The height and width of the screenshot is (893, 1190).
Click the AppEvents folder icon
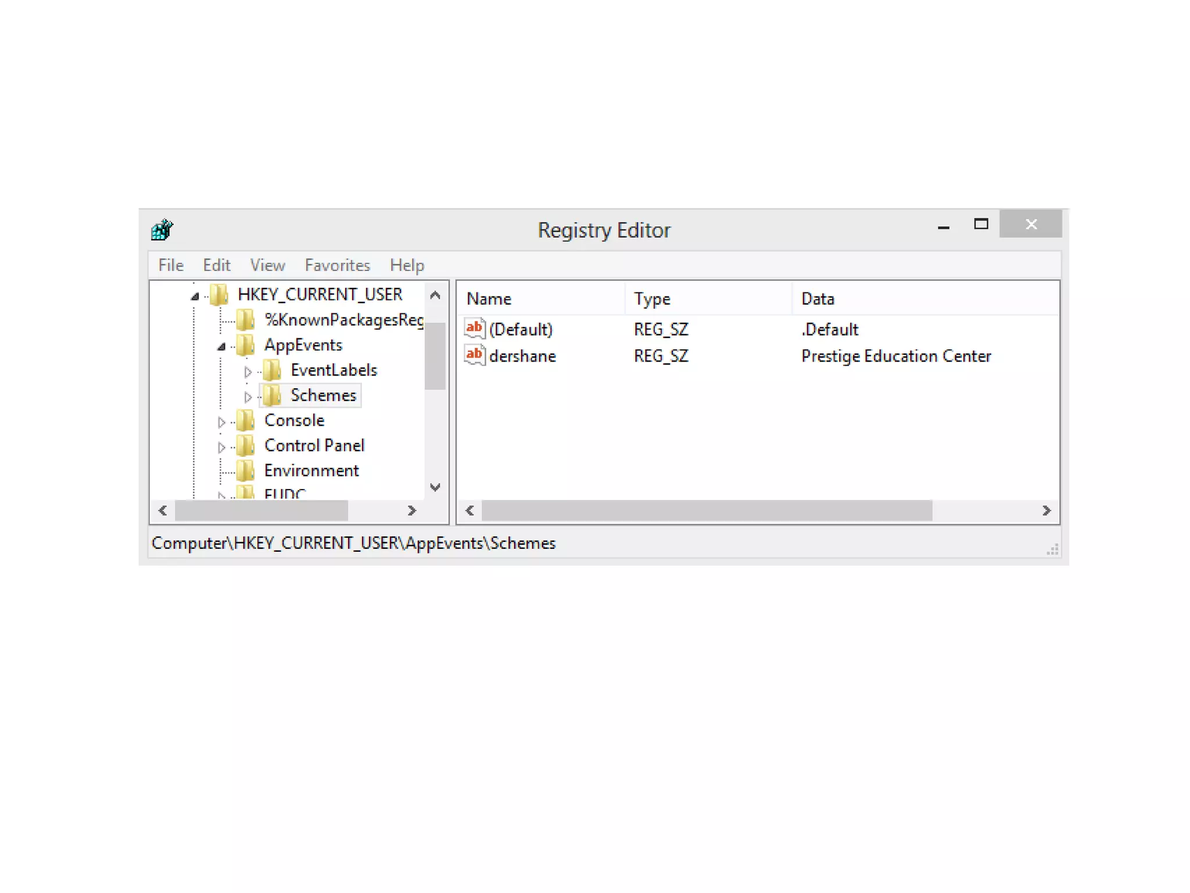[x=246, y=345]
